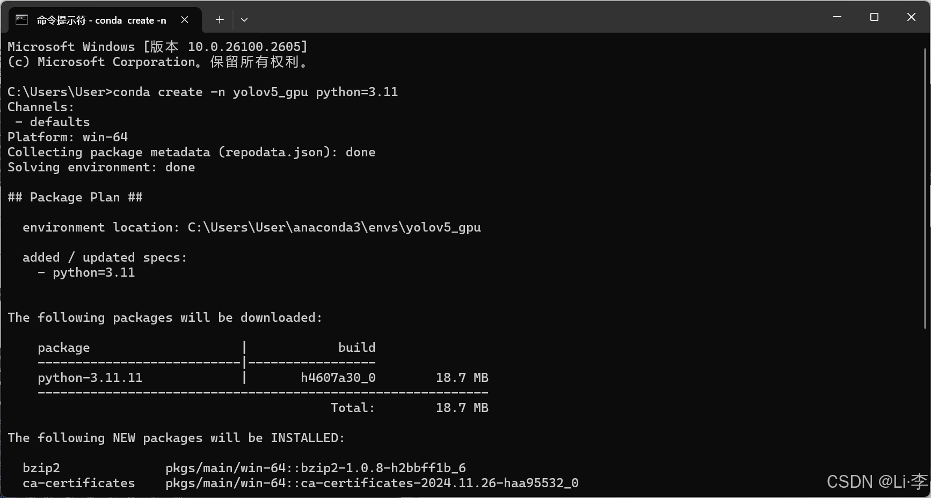Click the Windows version banner line
931x498 pixels.
pos(157,47)
